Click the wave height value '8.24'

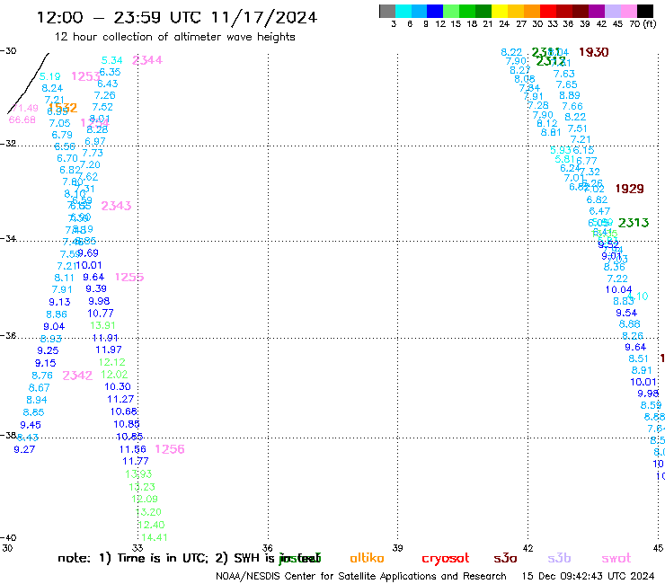pos(52,88)
